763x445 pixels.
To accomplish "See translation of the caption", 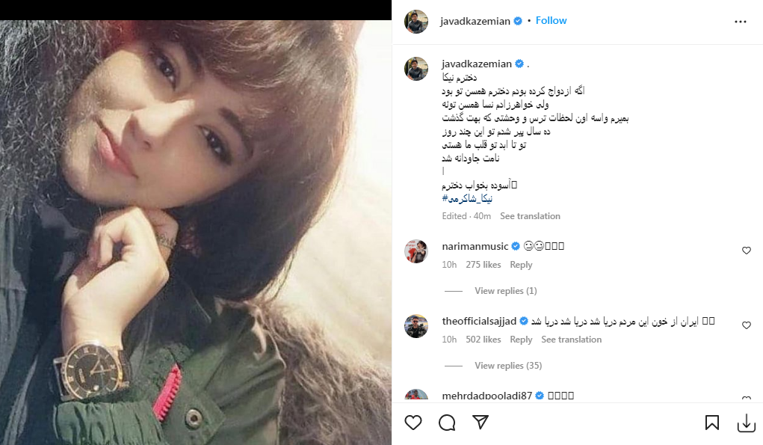I will tap(530, 216).
